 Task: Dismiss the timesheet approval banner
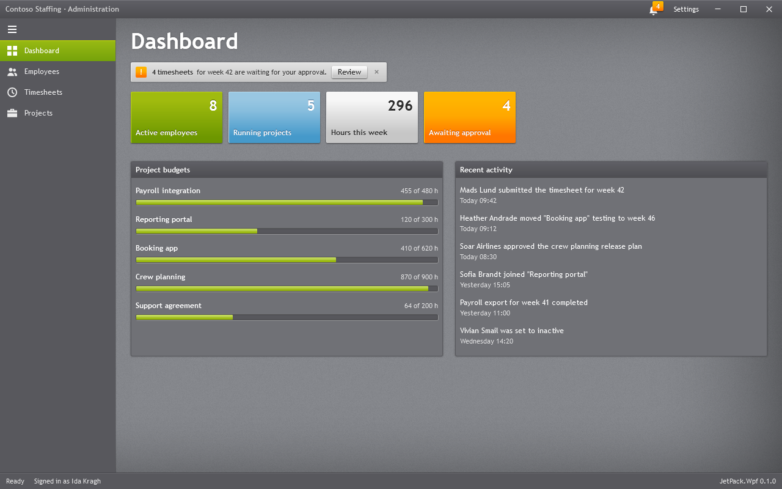tap(376, 72)
